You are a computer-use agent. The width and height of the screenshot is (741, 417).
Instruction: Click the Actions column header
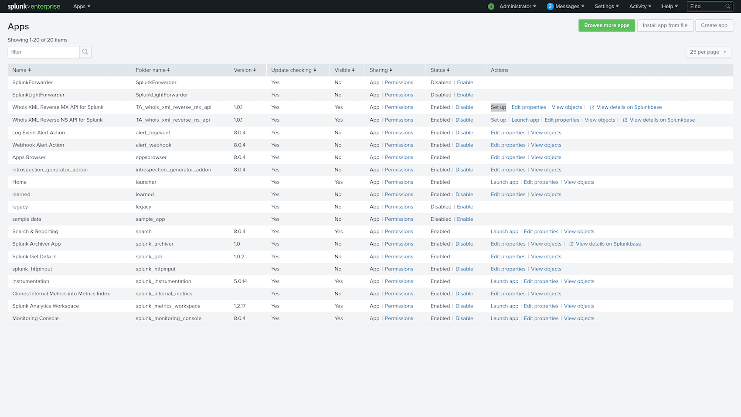click(x=500, y=70)
